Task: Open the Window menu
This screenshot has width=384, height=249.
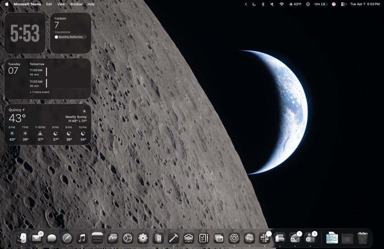Action: pyautogui.click(x=76, y=4)
